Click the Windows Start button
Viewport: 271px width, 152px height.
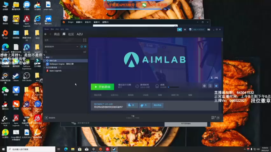pyautogui.click(x=3, y=149)
